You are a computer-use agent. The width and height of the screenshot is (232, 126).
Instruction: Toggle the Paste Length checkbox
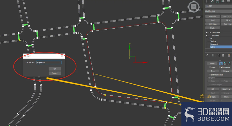coord(210,85)
